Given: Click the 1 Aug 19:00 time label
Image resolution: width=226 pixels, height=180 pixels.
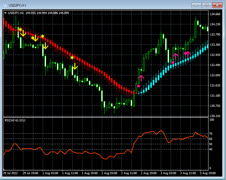Looking at the screenshot, I should click(90, 173).
